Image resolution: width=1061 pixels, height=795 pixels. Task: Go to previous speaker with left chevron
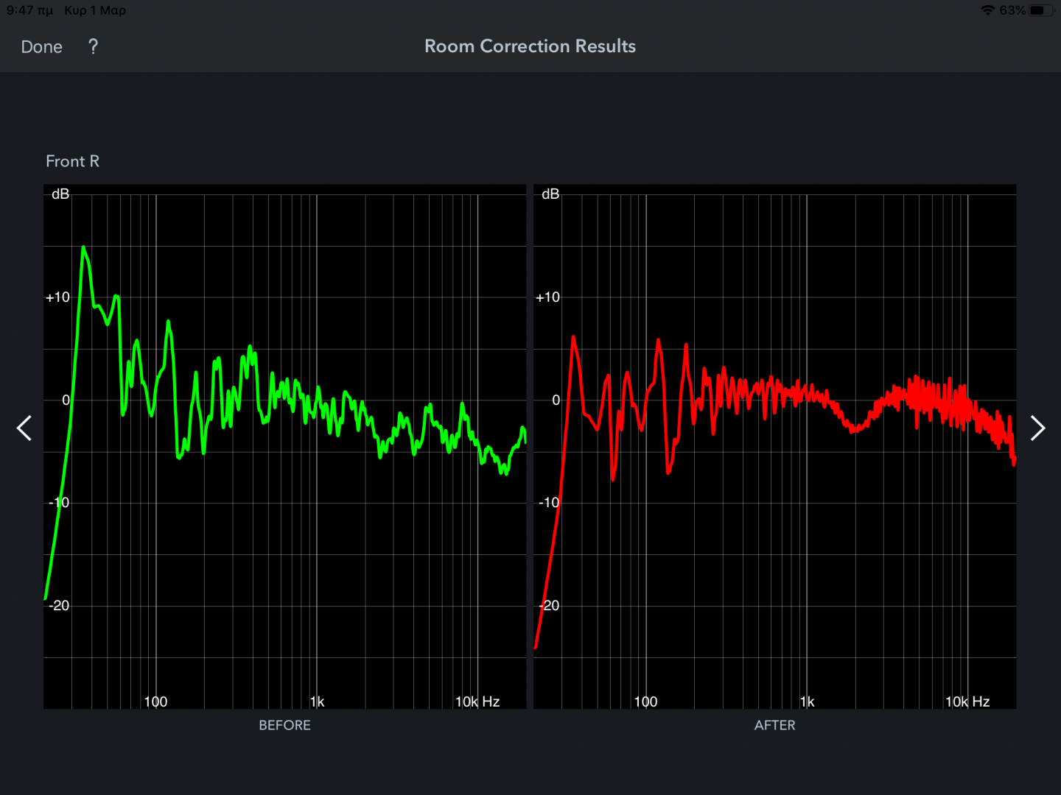coord(24,428)
